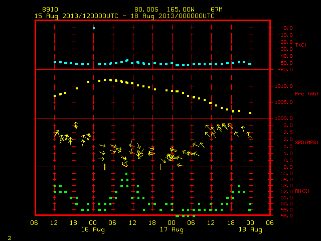Click the 165.00W longitude text
This screenshot has height=241, width=321.
(x=181, y=10)
